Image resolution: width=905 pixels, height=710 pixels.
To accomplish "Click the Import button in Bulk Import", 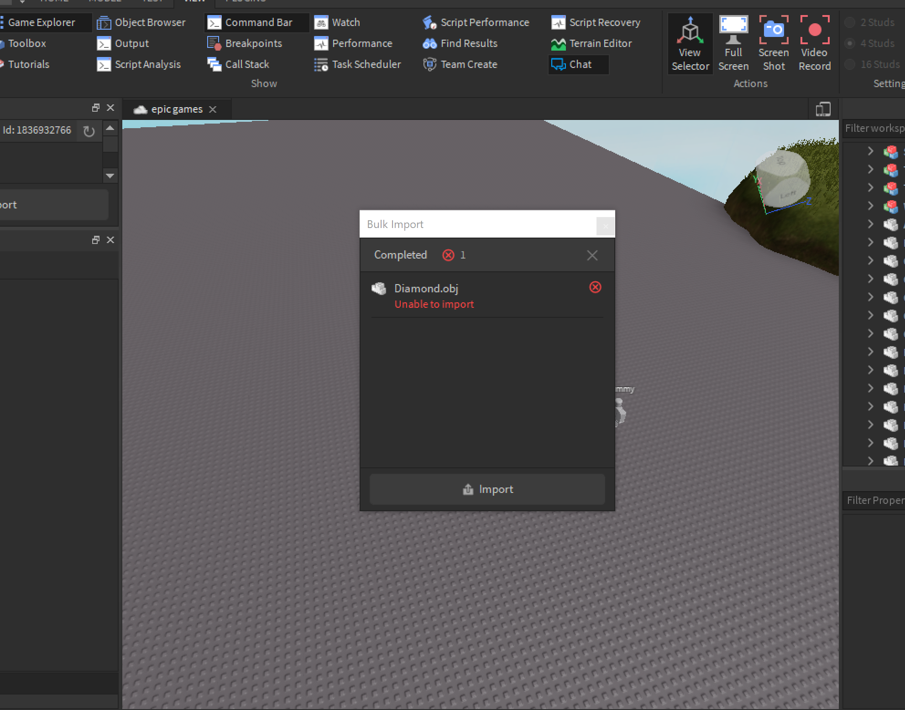I will pyautogui.click(x=487, y=489).
